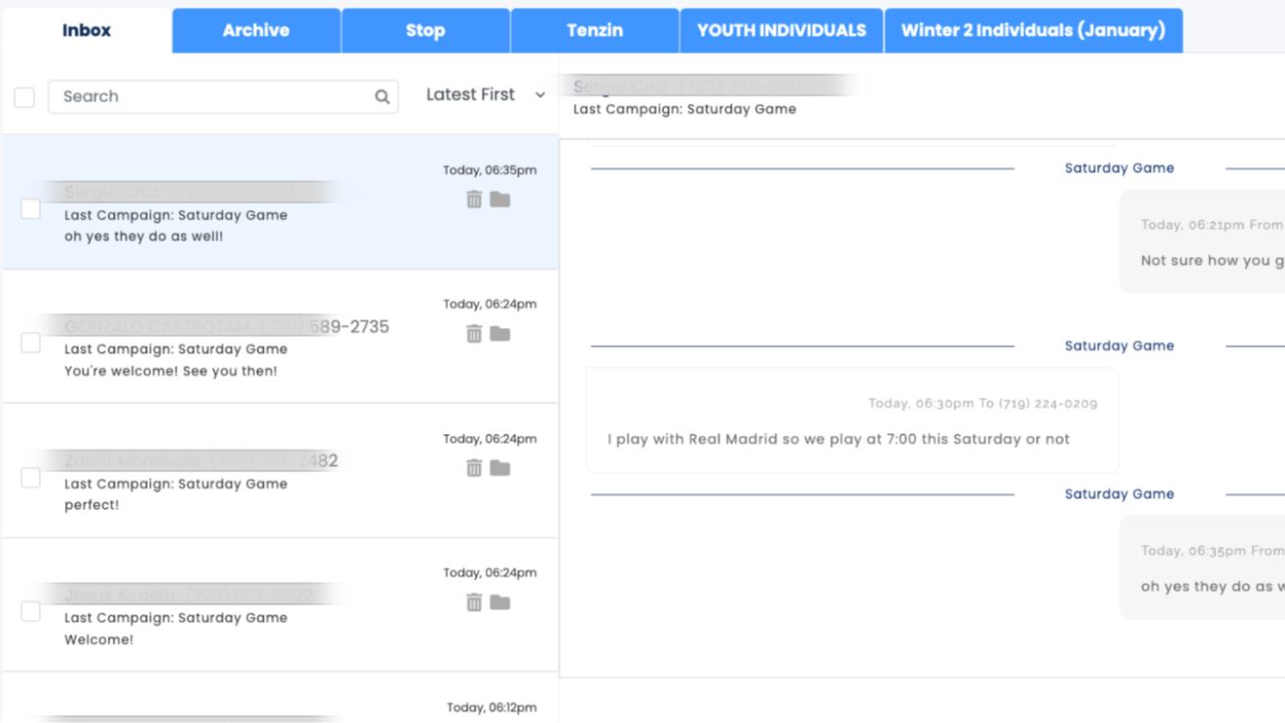Click folder icon on the "Welcome!" conversation

[500, 602]
